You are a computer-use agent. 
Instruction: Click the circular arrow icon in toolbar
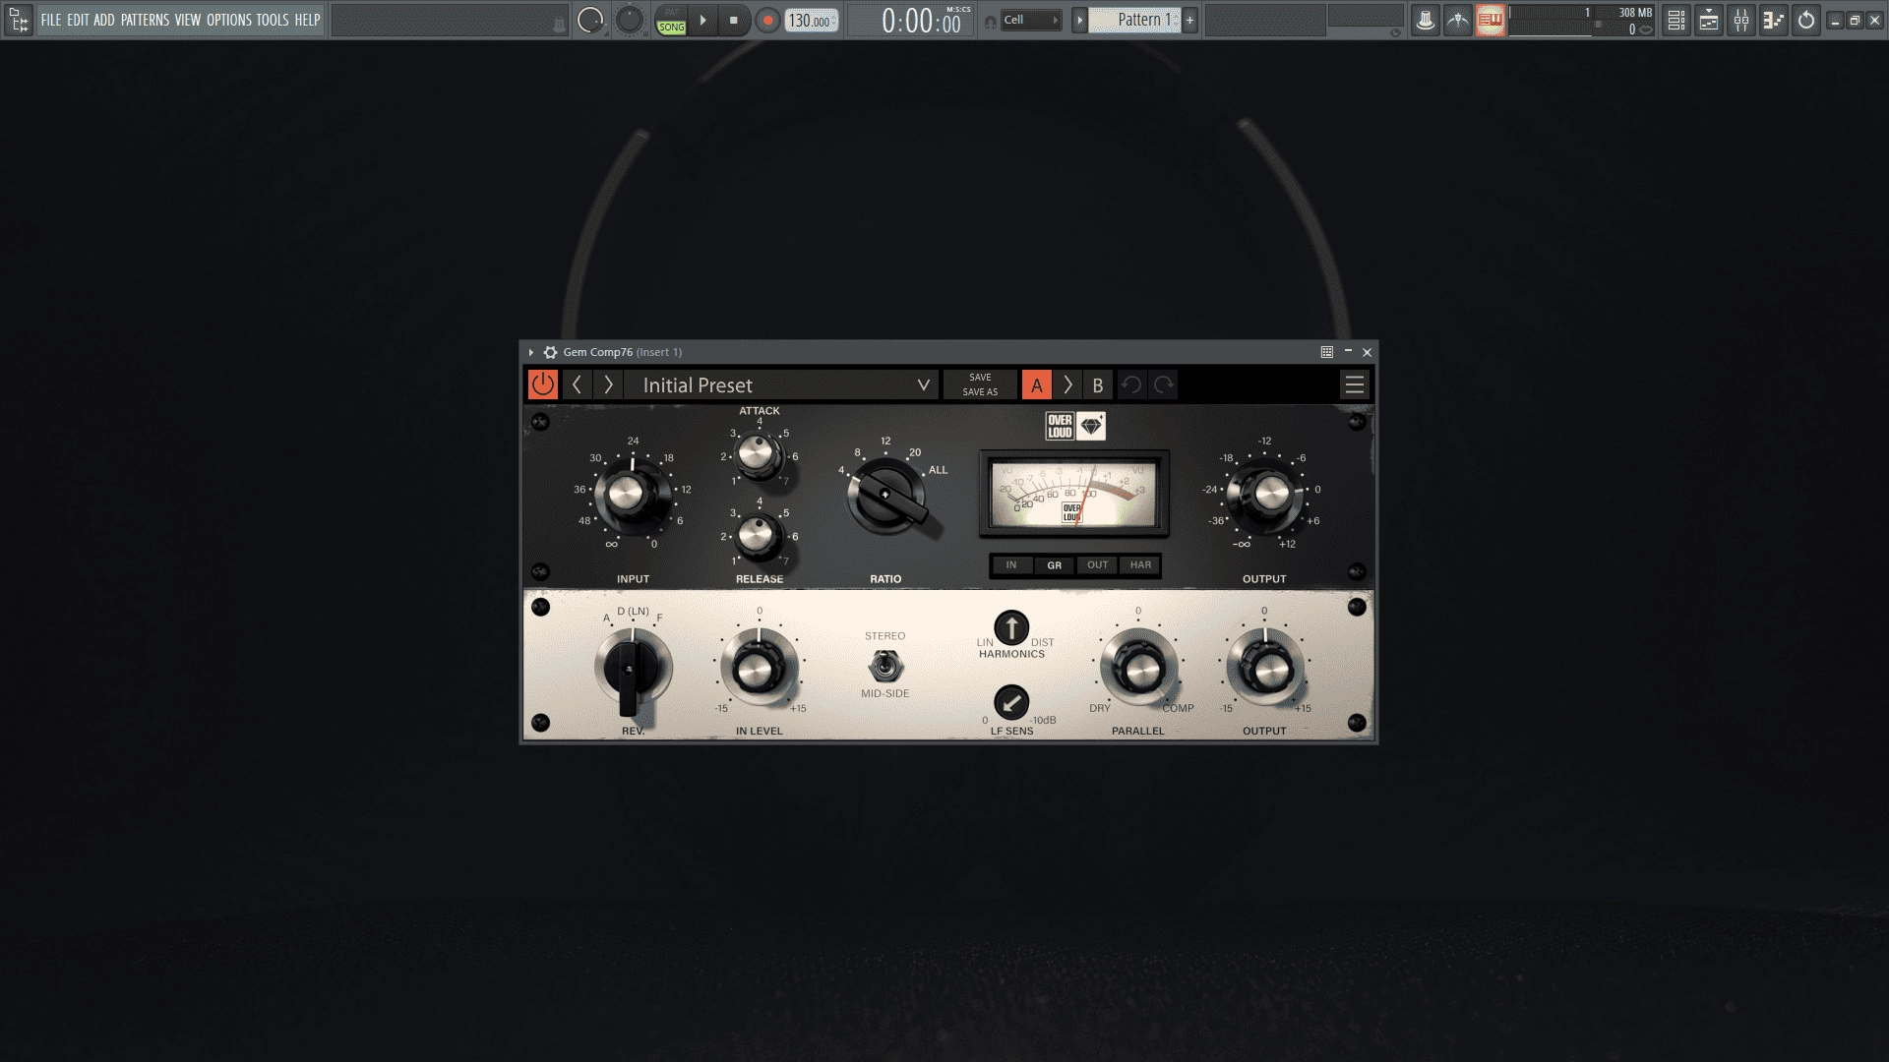pos(1806,20)
